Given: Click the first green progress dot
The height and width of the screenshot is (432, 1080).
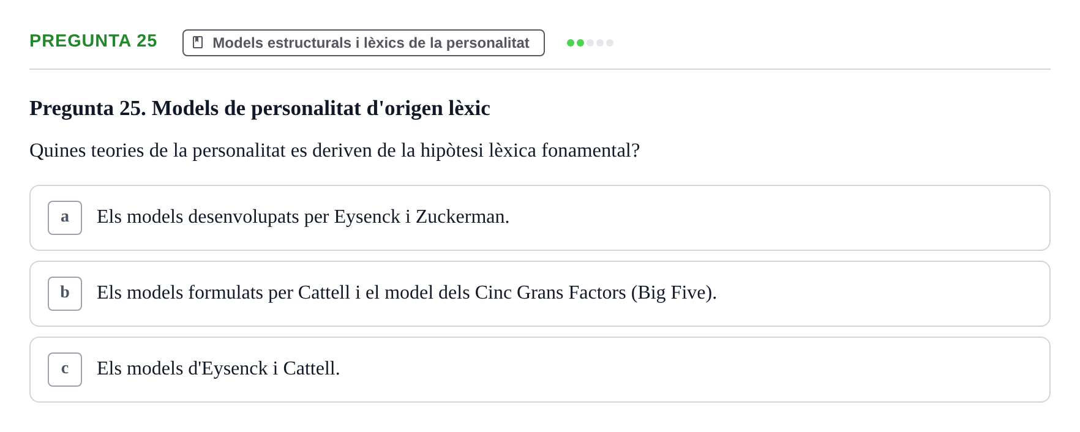Looking at the screenshot, I should [x=571, y=43].
